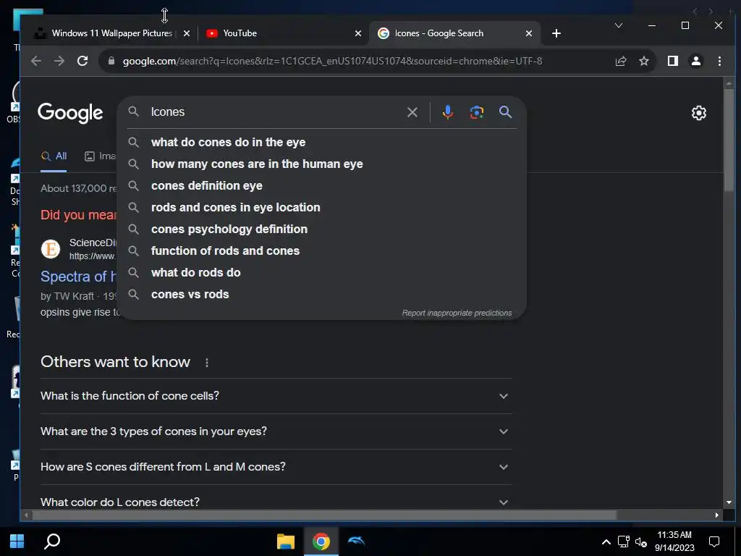Switch to Windows 11 Wallpaper Pictures tab

[x=111, y=33]
